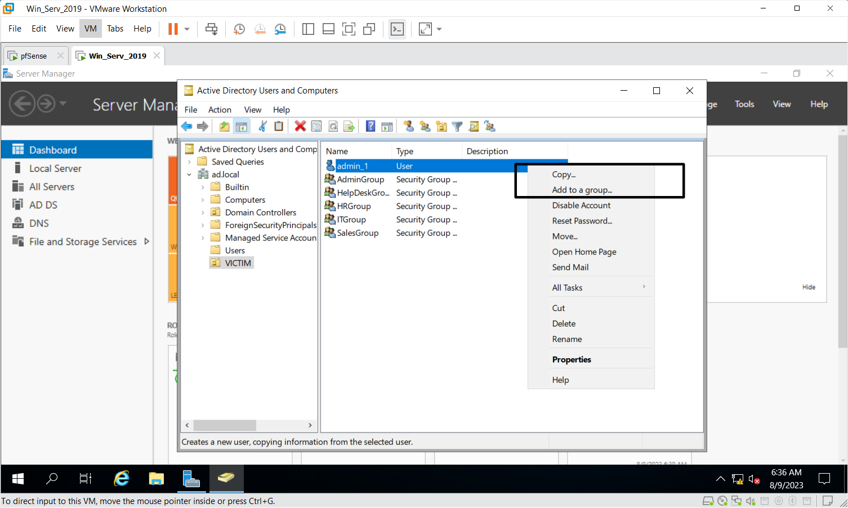Click the blue question mark Help icon

(x=371, y=126)
